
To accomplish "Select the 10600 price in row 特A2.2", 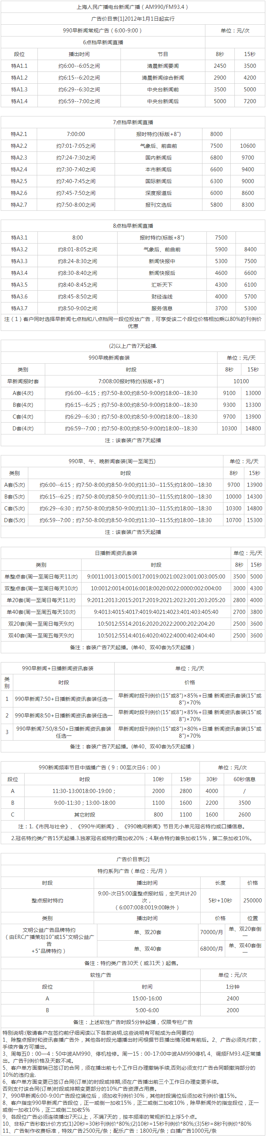I will (248, 146).
